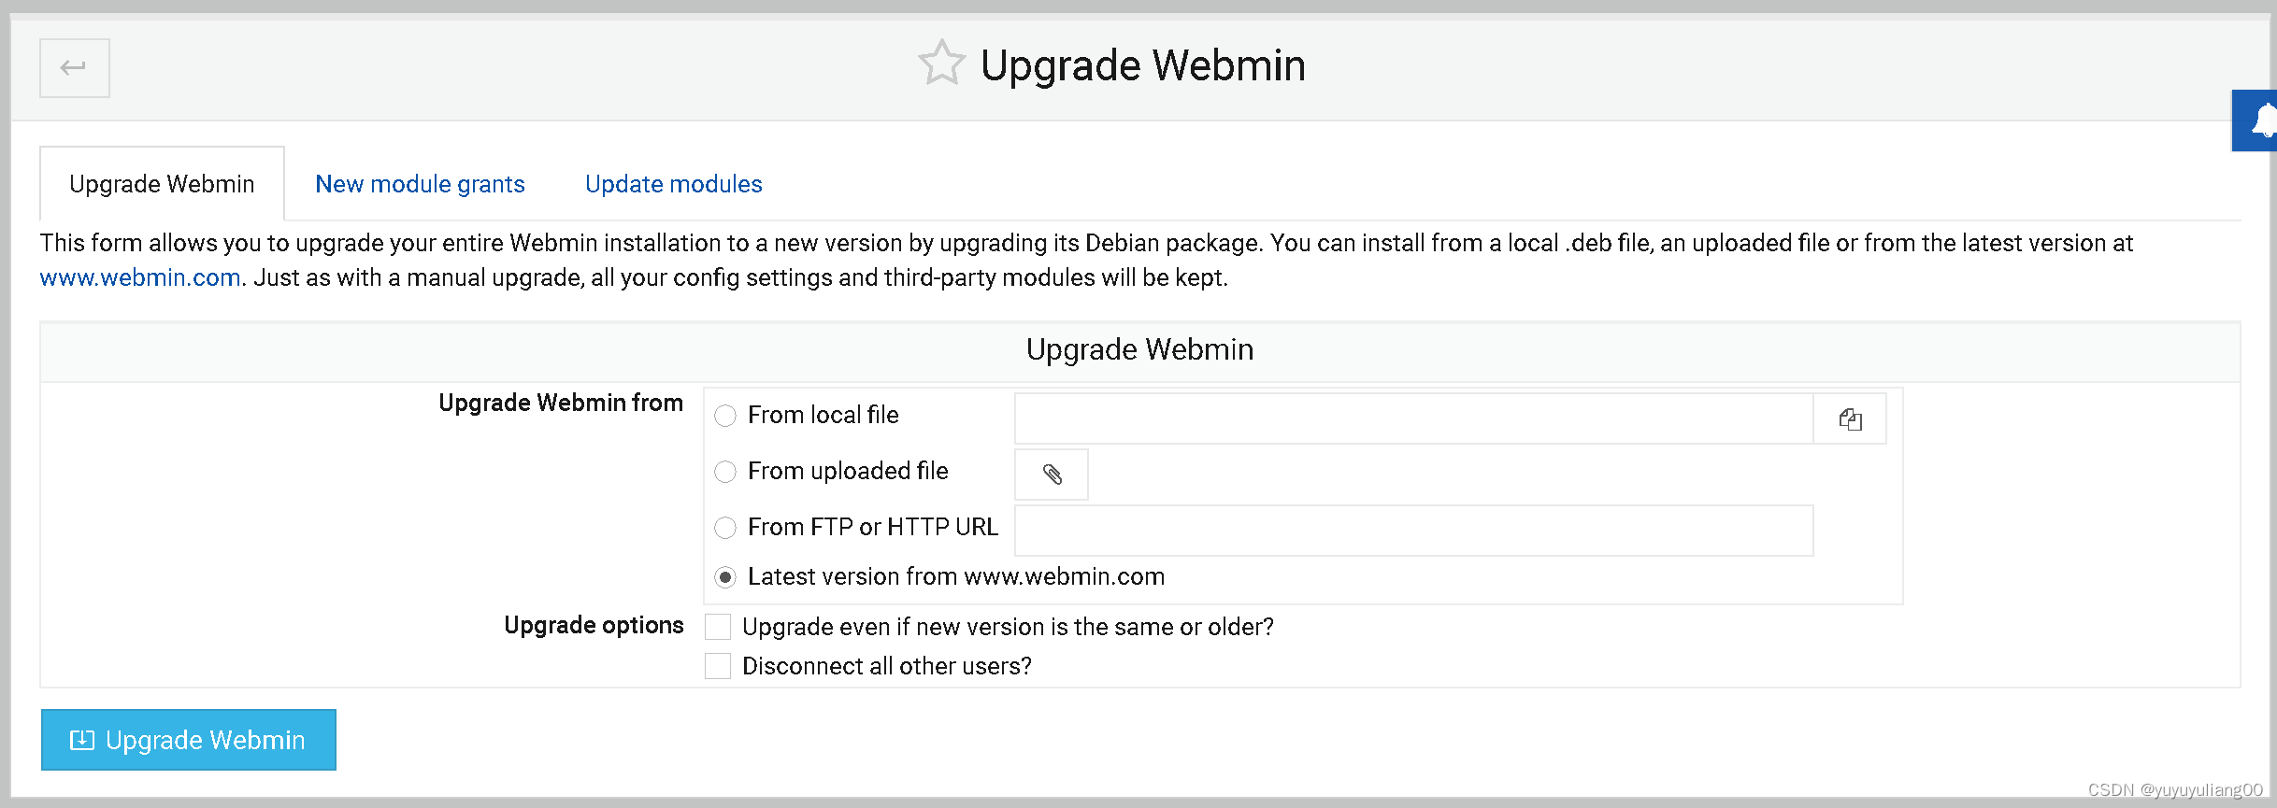Select the Upgrade Webmin tab
This screenshot has height=808, width=2277.
161,183
